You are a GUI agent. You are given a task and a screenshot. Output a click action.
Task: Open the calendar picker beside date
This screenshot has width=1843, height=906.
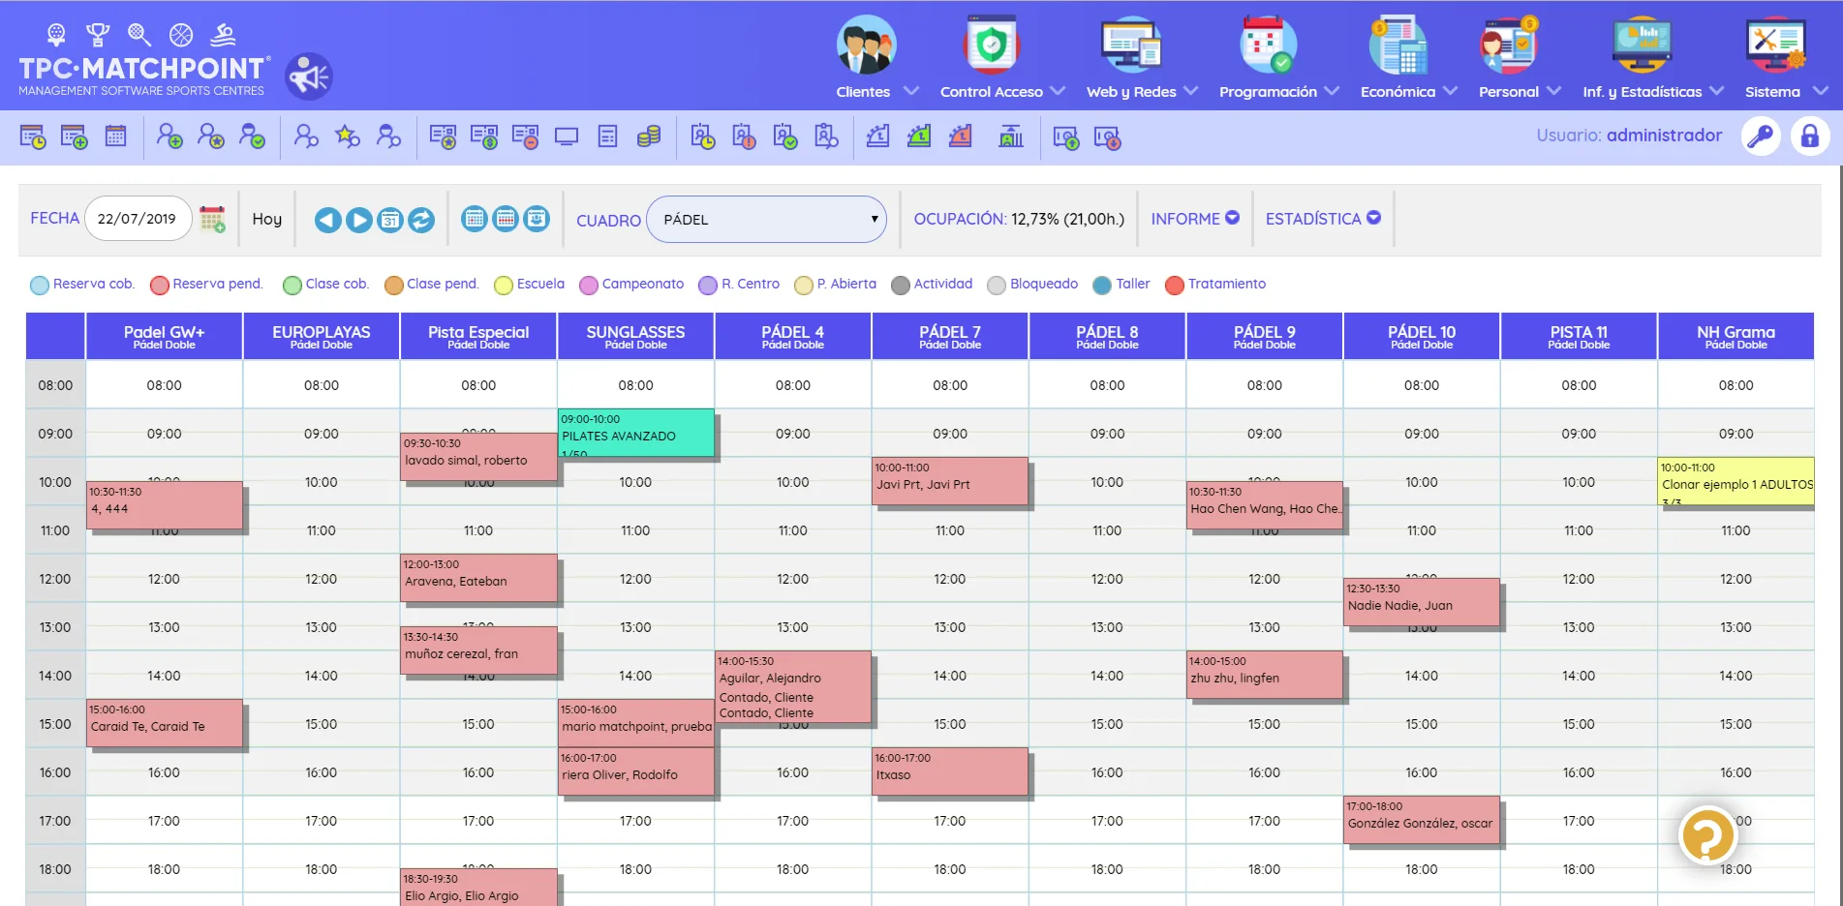(212, 219)
